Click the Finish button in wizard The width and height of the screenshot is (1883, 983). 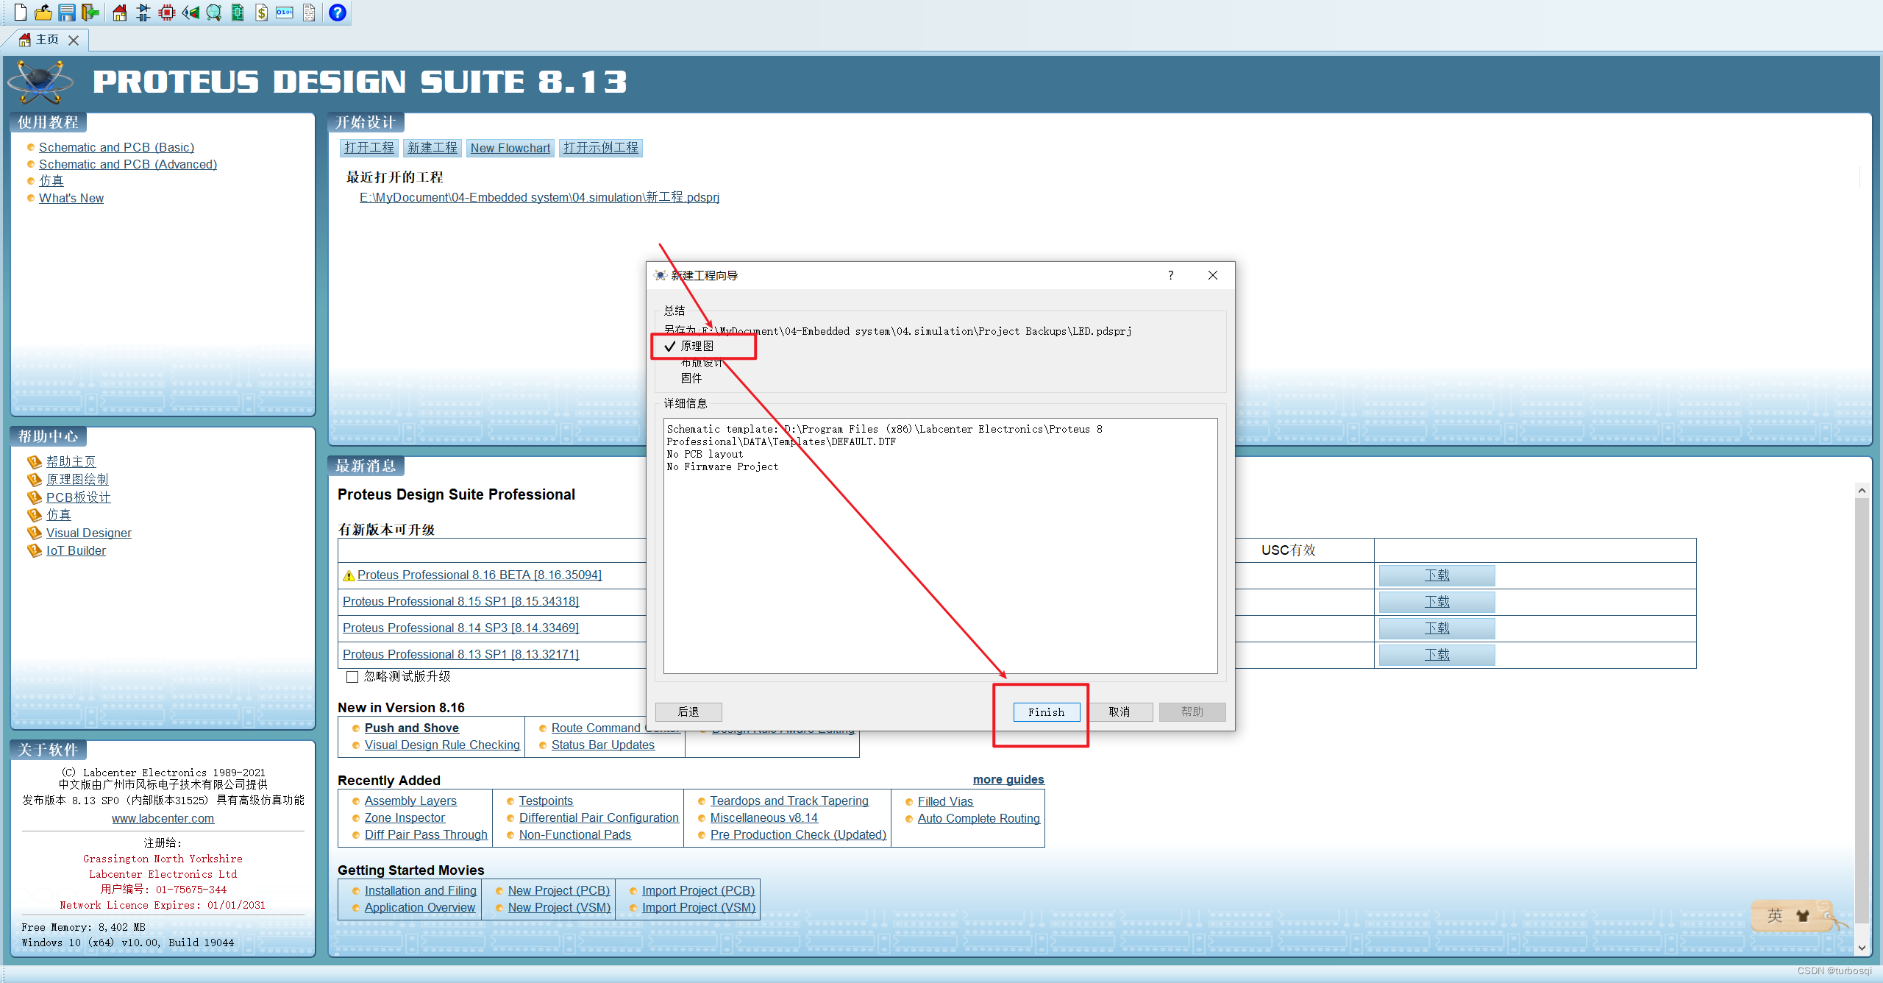(1047, 712)
